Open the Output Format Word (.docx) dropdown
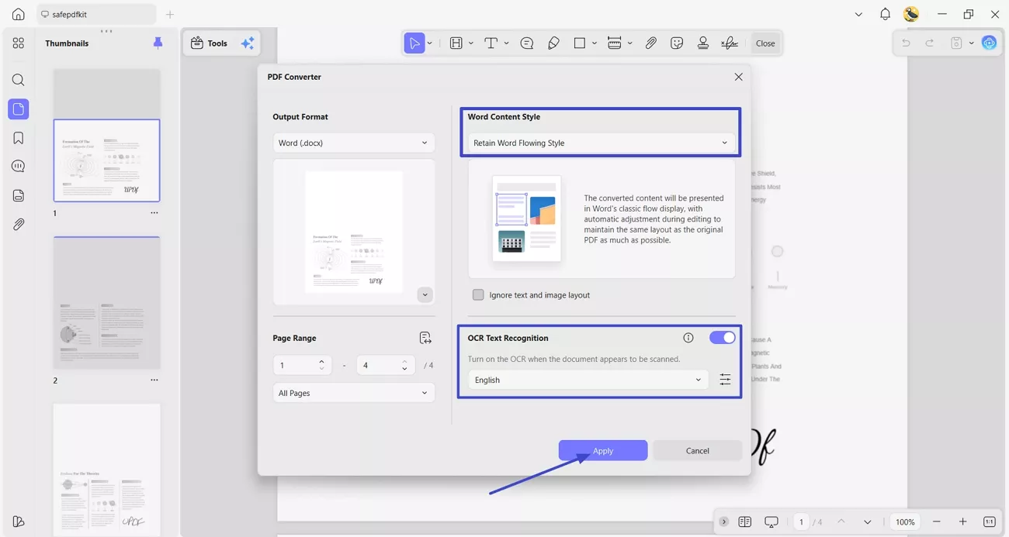 click(353, 143)
